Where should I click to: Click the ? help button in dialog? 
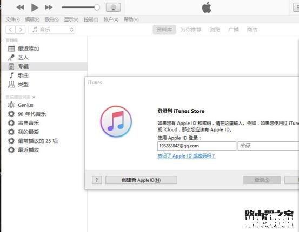97,180
